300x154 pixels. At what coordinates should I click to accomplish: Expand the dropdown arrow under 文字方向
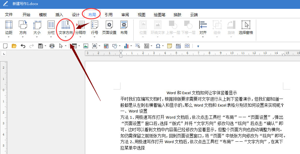[66, 37]
